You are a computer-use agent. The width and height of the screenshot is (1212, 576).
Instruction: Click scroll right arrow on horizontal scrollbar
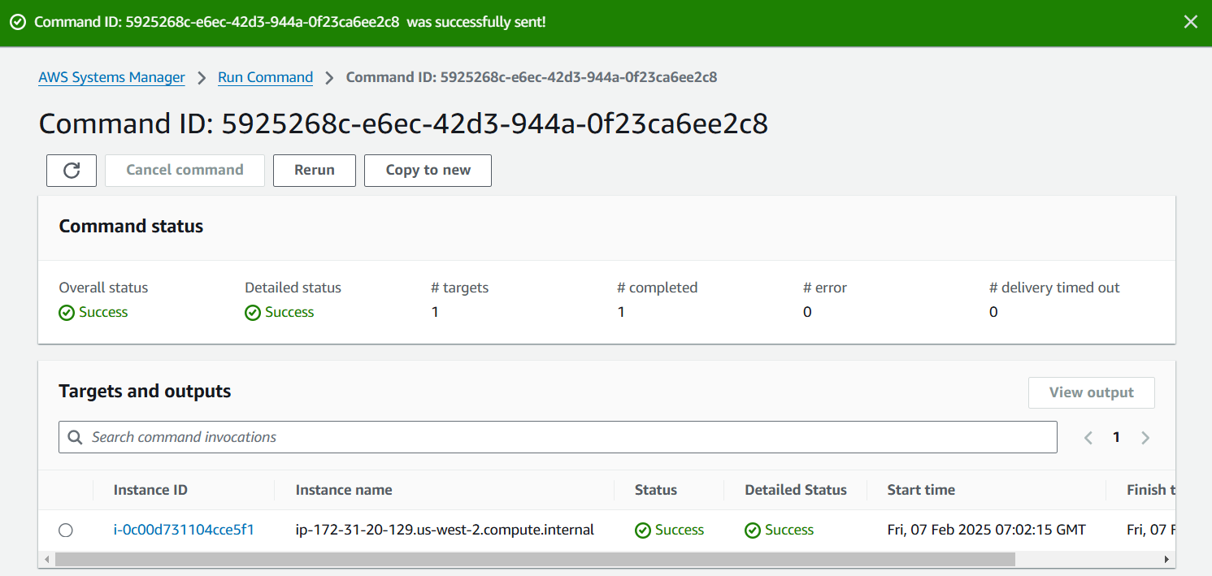point(1166,560)
